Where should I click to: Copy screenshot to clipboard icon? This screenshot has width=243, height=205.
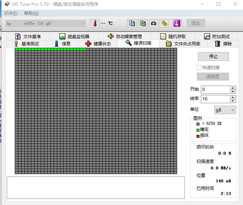coord(143,23)
